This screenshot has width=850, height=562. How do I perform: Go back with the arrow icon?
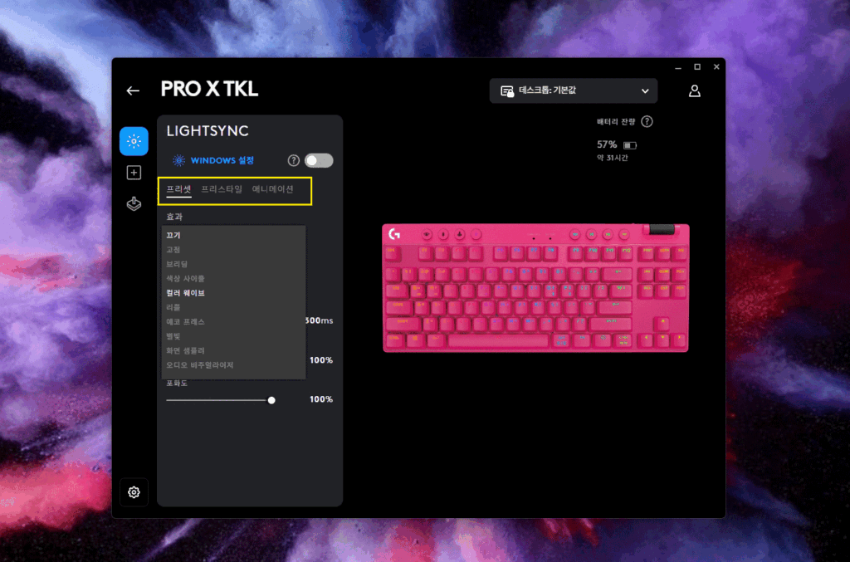pyautogui.click(x=133, y=90)
